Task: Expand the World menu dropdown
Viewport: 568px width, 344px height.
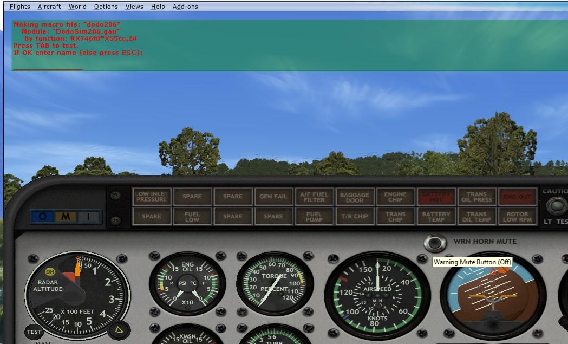Action: (77, 7)
